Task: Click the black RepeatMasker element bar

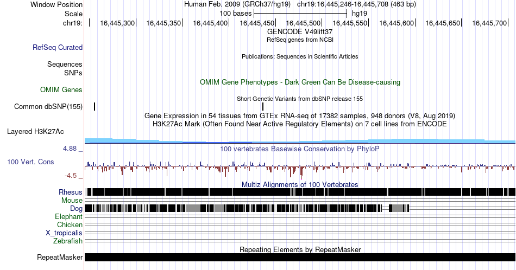Action: 300,257
